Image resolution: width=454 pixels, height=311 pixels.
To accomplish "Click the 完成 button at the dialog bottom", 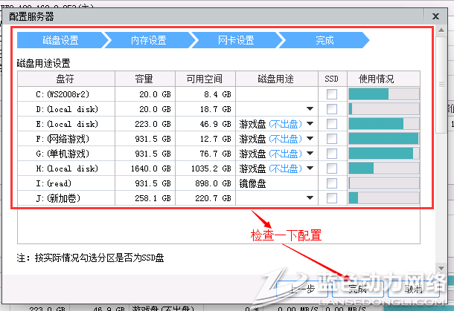I will click(357, 289).
